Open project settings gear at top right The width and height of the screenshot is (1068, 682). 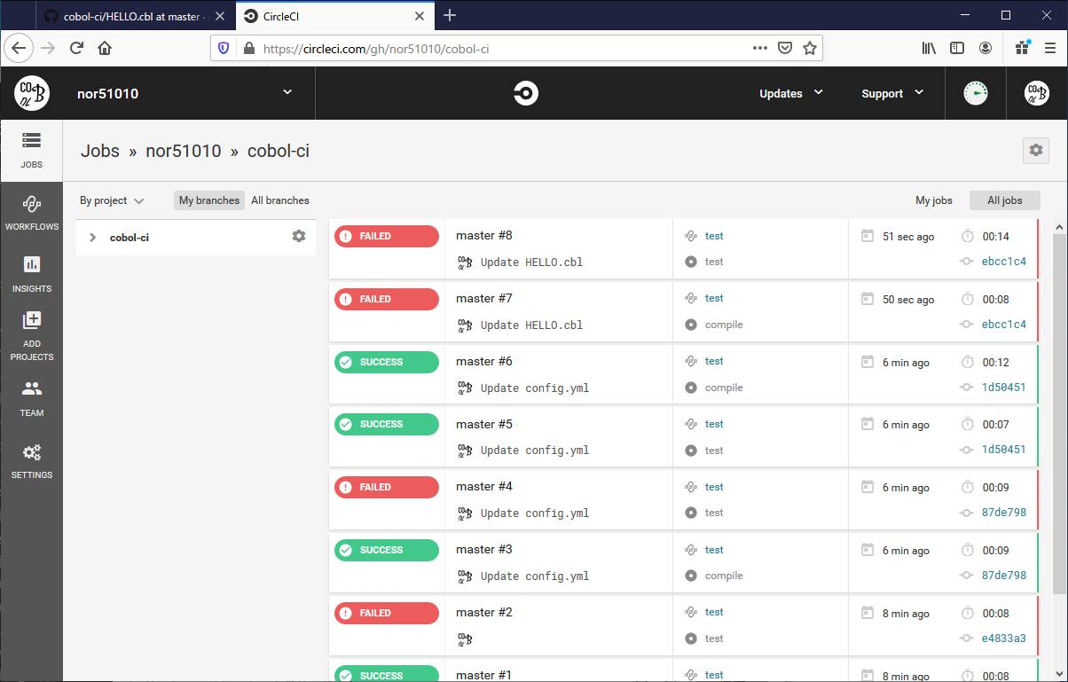pyautogui.click(x=1035, y=151)
